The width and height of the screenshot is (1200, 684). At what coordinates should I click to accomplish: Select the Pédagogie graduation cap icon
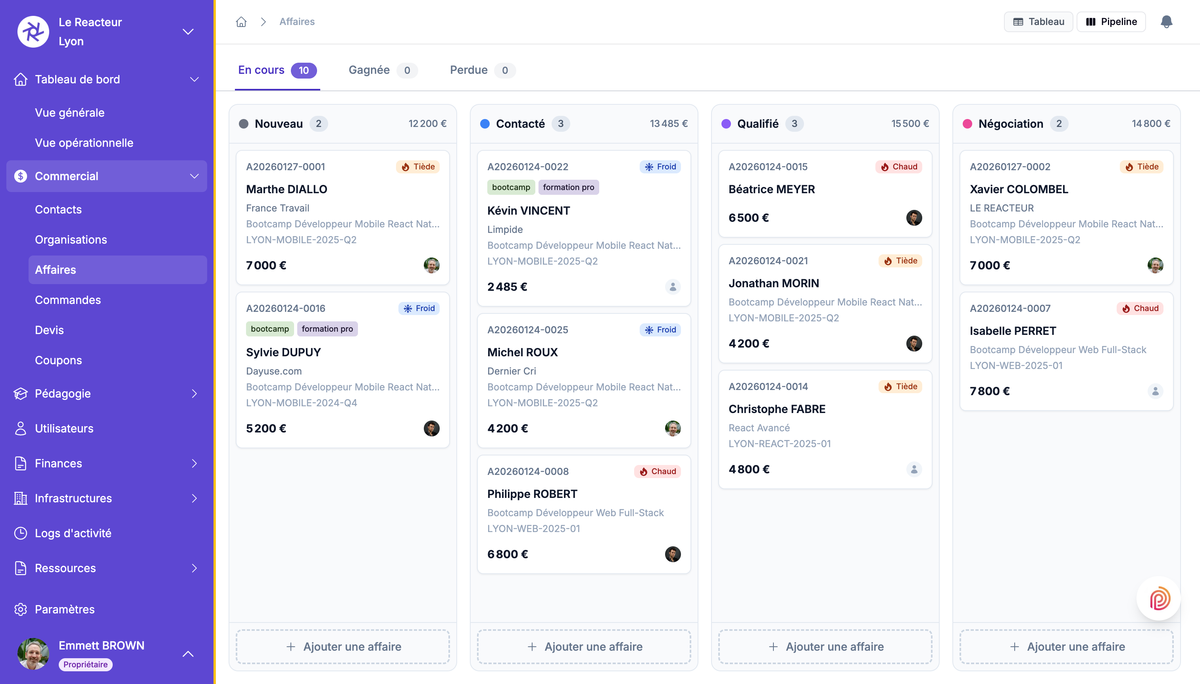pos(21,393)
